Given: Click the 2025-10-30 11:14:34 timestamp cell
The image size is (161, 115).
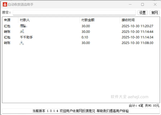Looking at the screenshot, I should (x=137, y=37).
